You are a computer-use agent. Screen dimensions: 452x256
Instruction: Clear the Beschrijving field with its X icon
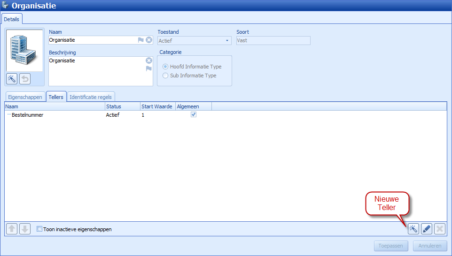tap(149, 60)
